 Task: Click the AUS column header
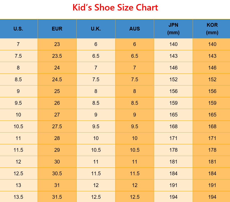(135, 29)
